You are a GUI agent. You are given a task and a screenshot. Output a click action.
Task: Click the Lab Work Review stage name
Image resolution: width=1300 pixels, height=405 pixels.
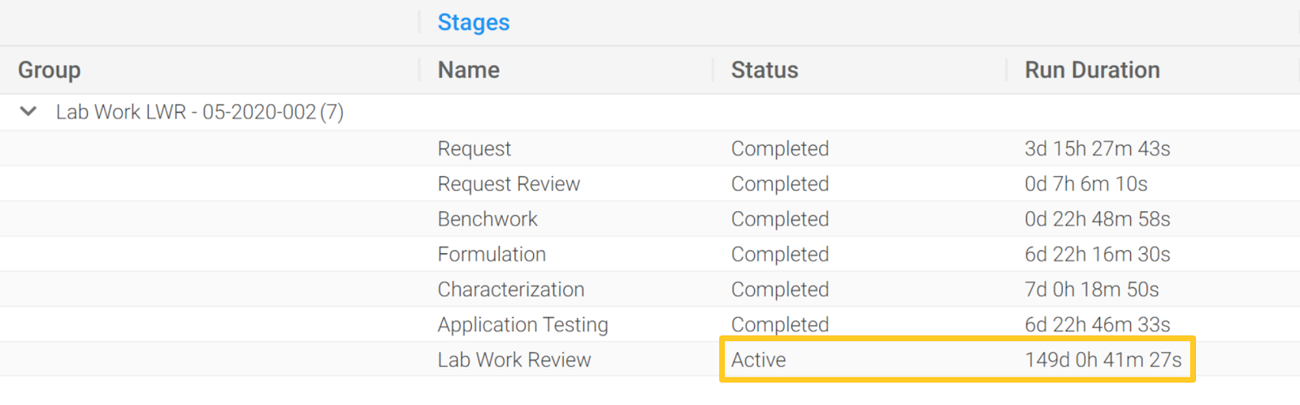514,360
